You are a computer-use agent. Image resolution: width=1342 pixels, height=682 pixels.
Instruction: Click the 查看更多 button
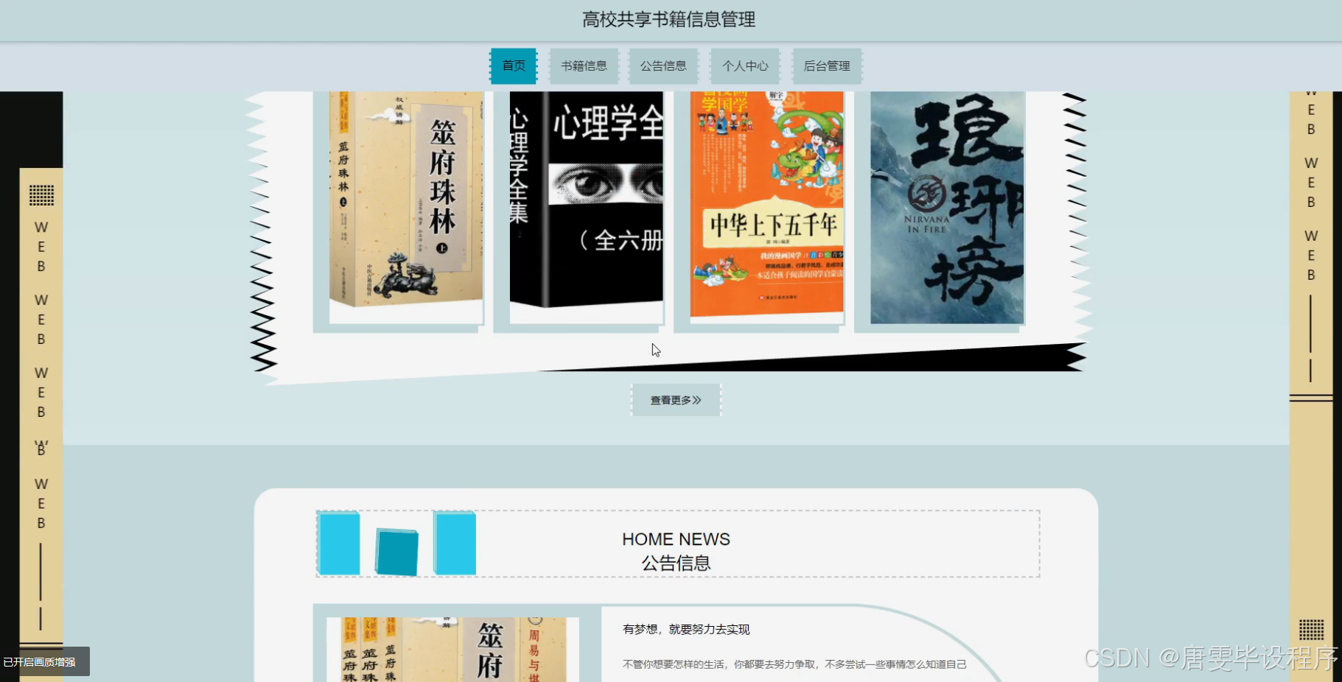tap(676, 400)
